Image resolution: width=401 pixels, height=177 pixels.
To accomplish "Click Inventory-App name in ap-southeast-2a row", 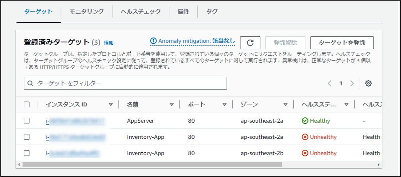I will [x=146, y=137].
